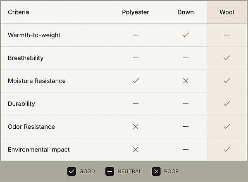The image size is (248, 182).
Task: Click the Polyester warmth-to-weight neutral dash
Action: pos(136,35)
